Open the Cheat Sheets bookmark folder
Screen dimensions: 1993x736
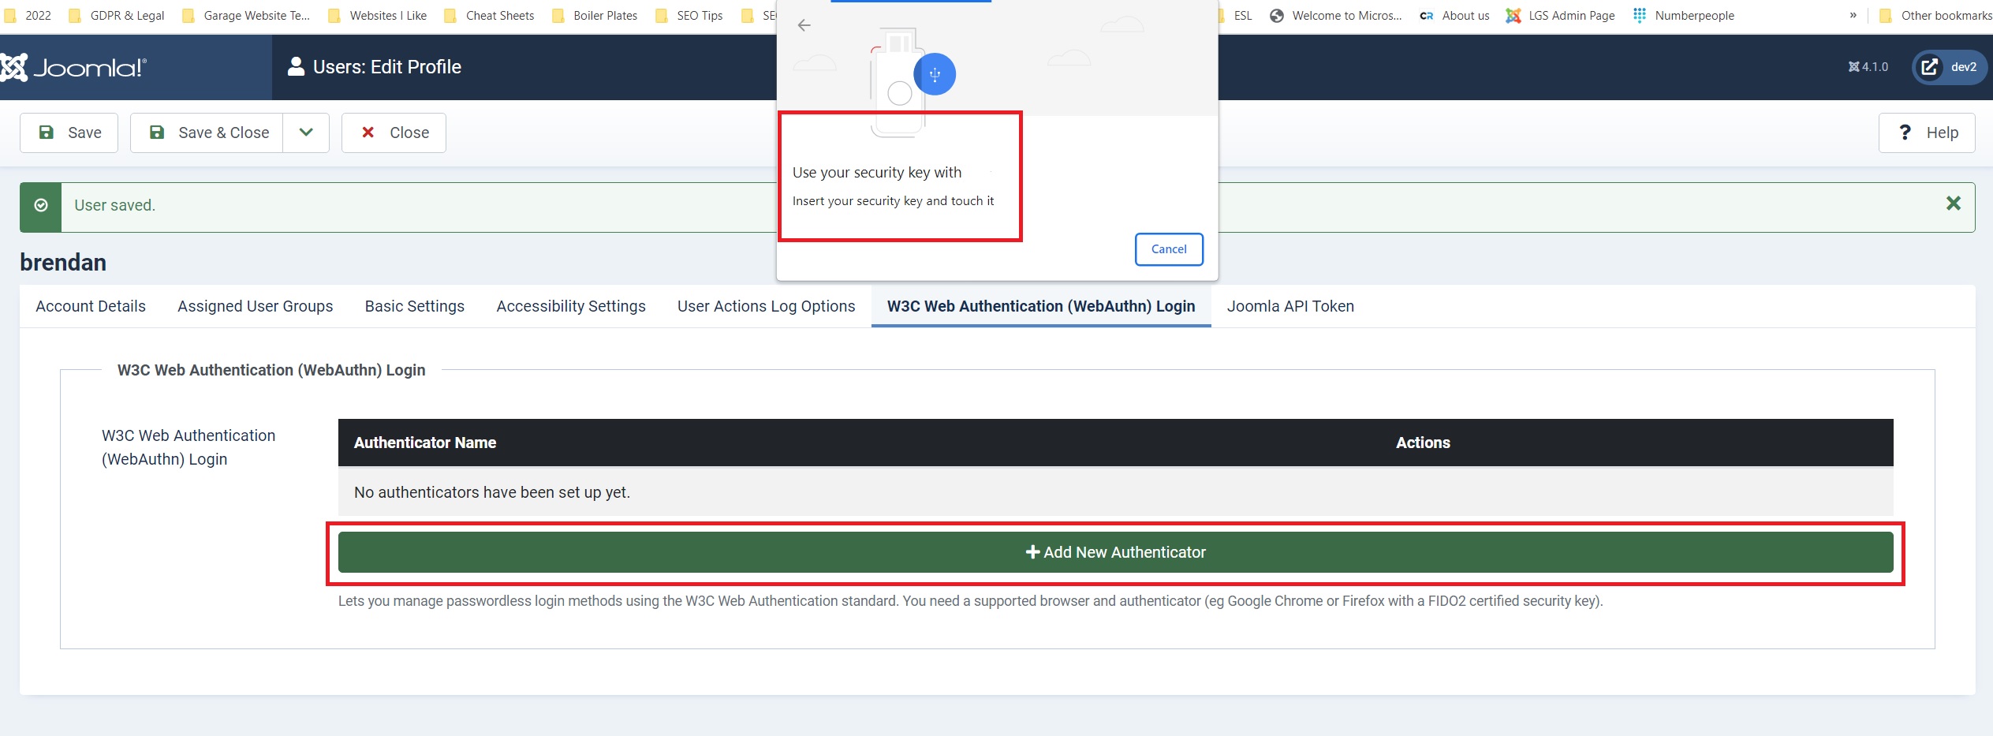point(490,15)
